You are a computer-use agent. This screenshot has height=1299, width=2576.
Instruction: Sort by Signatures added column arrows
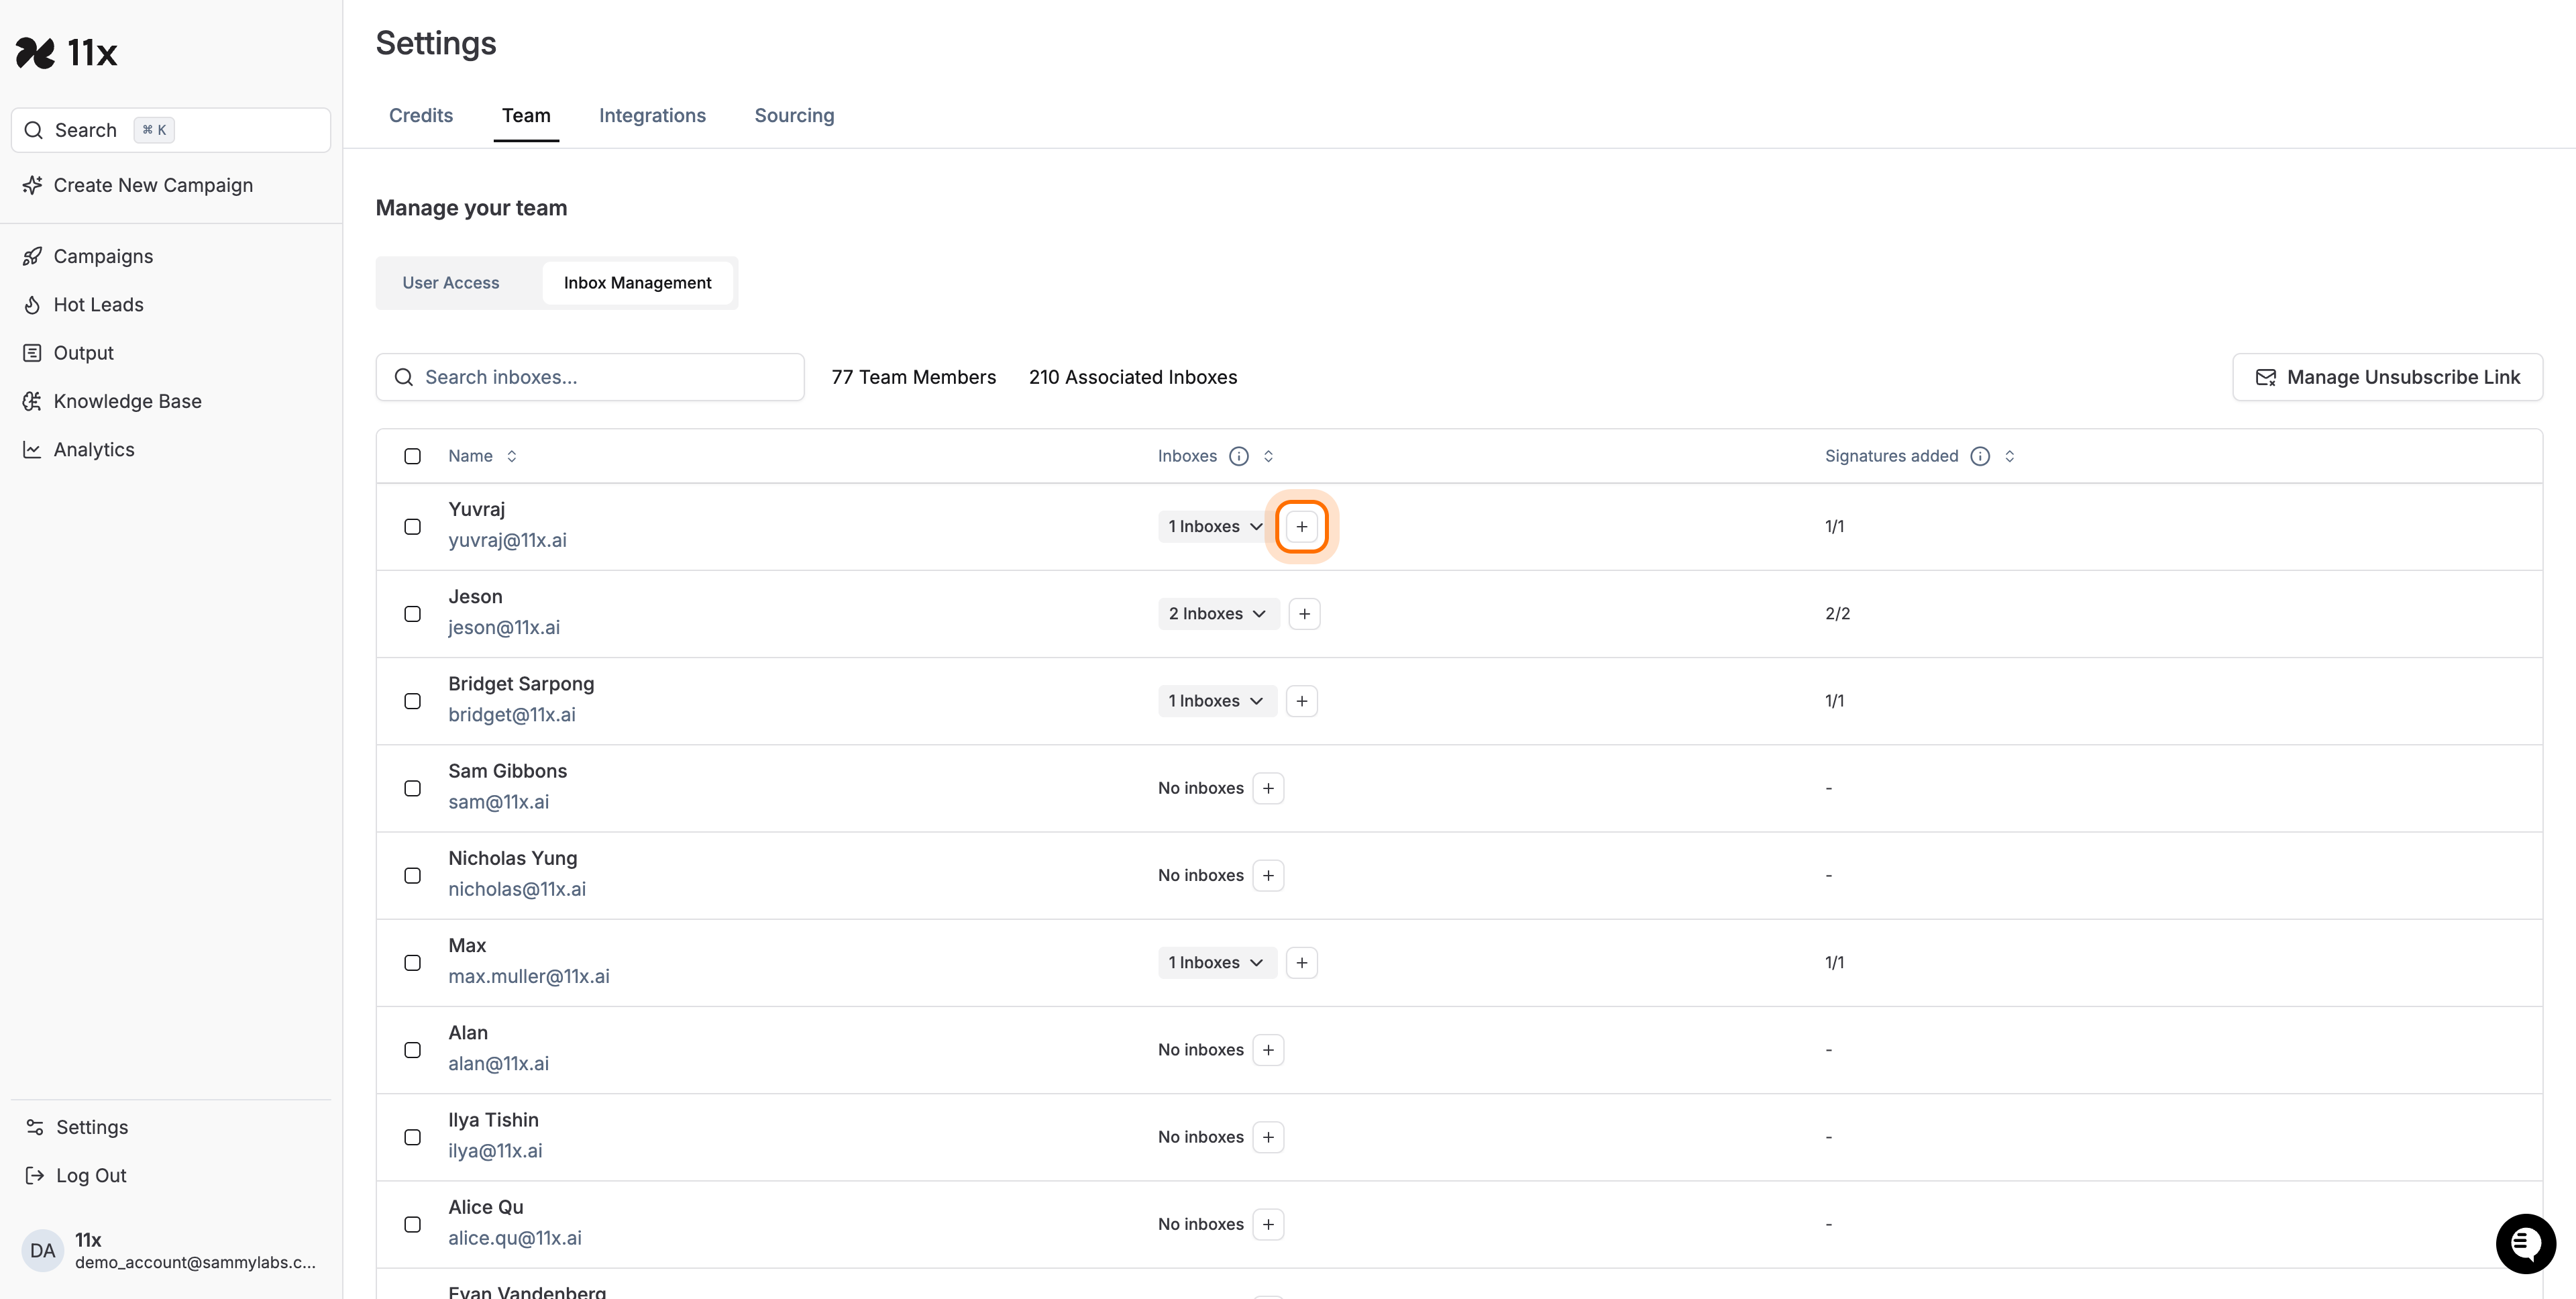click(x=2009, y=456)
